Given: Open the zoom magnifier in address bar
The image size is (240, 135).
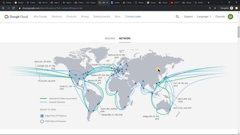Looking at the screenshot, I should point(210,8).
